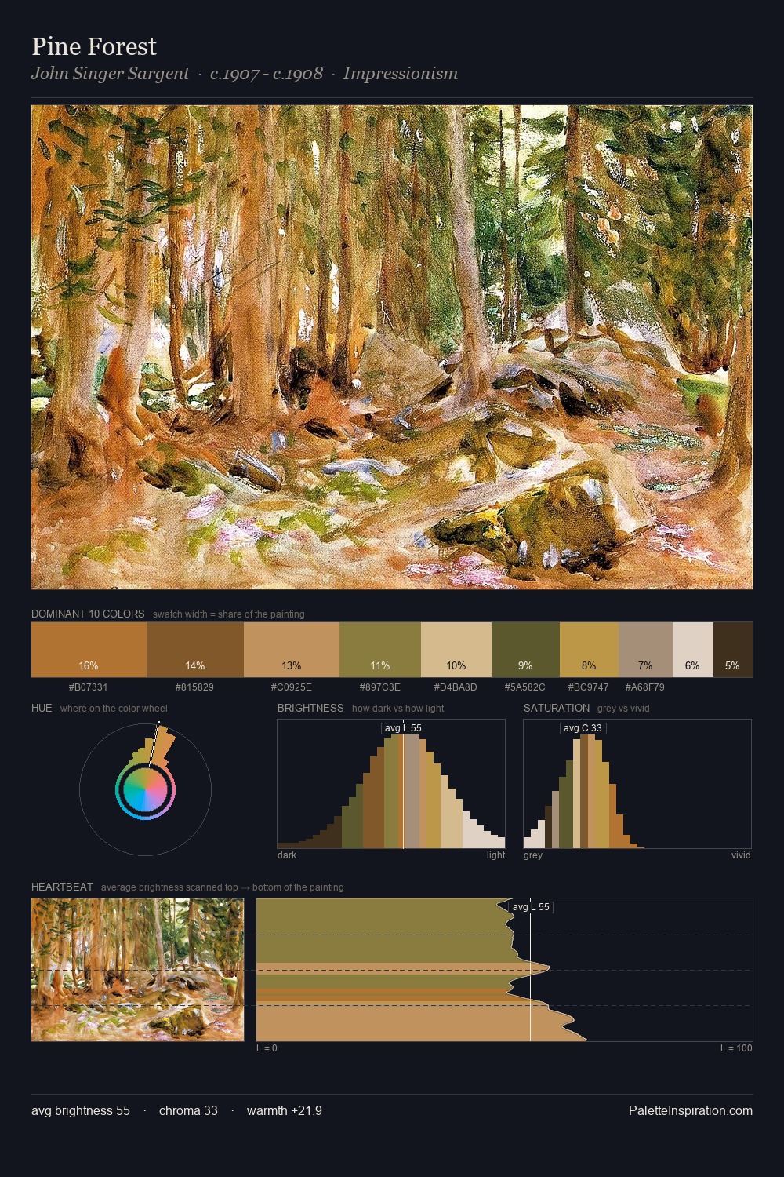Open the main Pine Forest painting image

coord(392,347)
